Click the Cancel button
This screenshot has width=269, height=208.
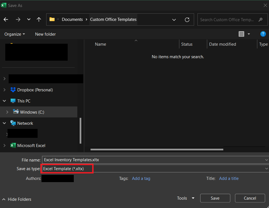[250, 198]
